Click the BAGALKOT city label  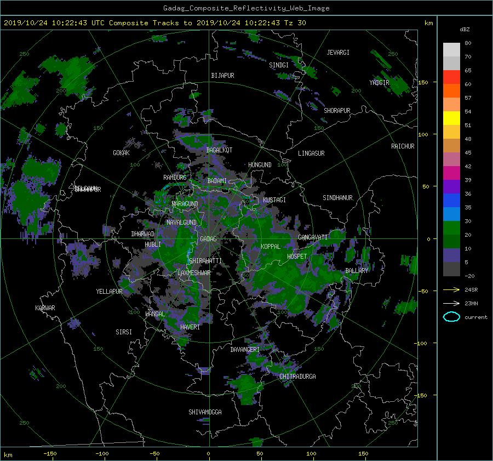(219, 150)
